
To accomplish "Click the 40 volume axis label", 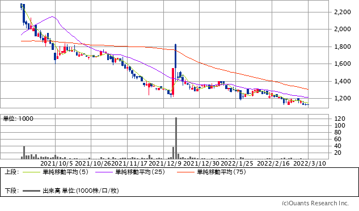I will pyautogui.click(x=337, y=146).
